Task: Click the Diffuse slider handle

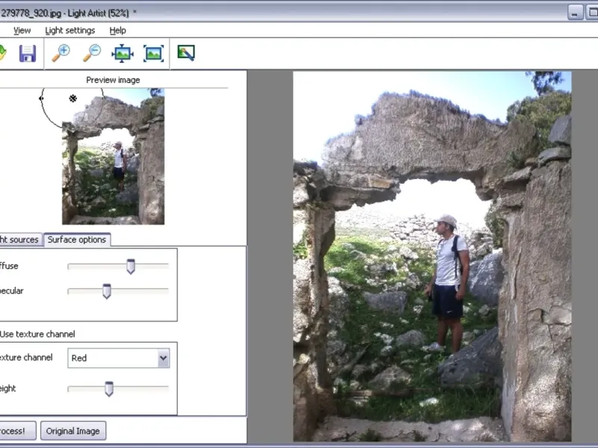Action: [x=131, y=266]
